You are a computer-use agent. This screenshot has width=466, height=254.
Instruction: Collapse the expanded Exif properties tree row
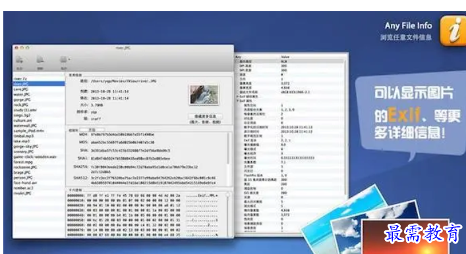coord(237,101)
